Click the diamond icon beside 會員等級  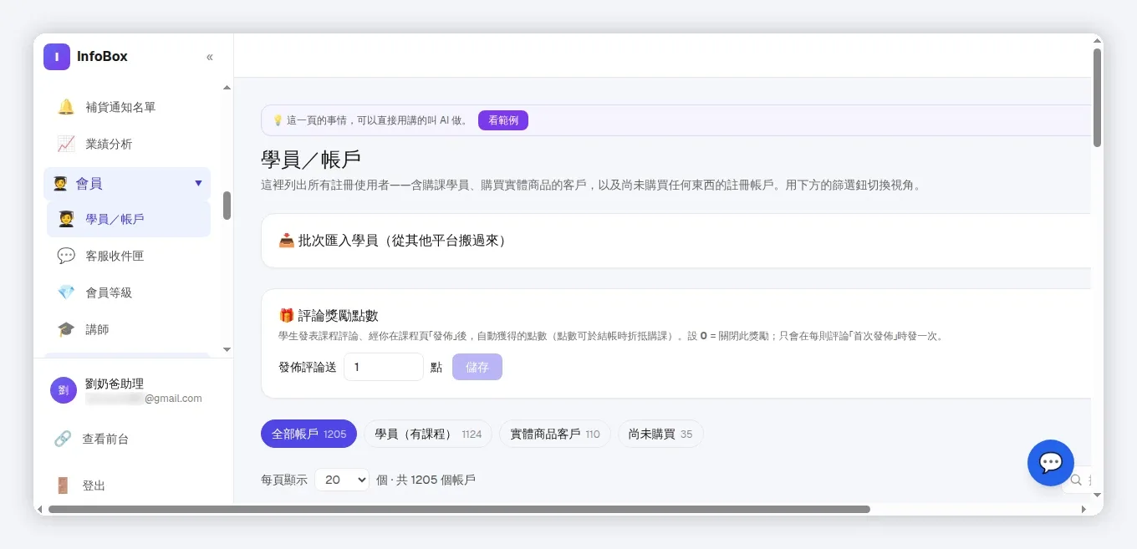66,292
